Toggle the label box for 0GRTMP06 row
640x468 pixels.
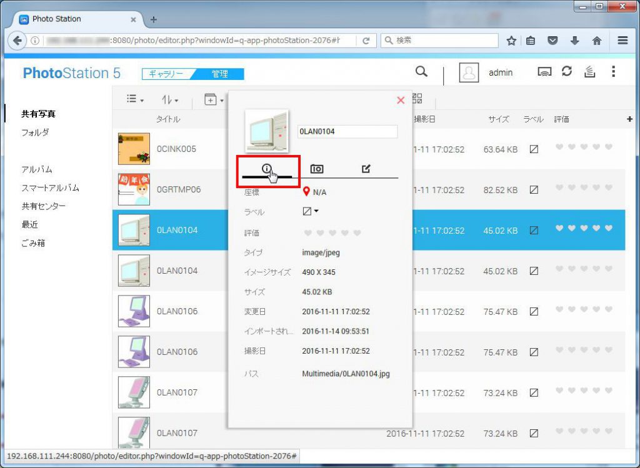point(534,190)
